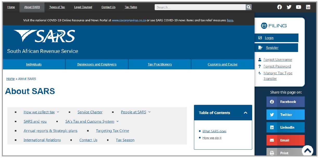Open Forgot Password link
The image size is (319, 158).
(x=277, y=66)
